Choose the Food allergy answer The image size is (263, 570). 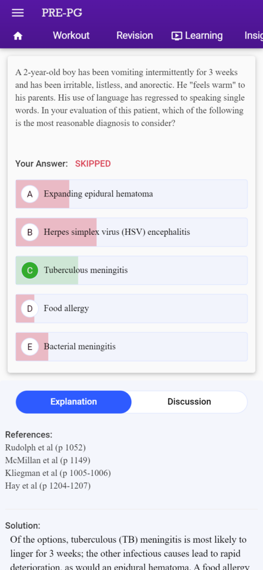click(x=131, y=308)
